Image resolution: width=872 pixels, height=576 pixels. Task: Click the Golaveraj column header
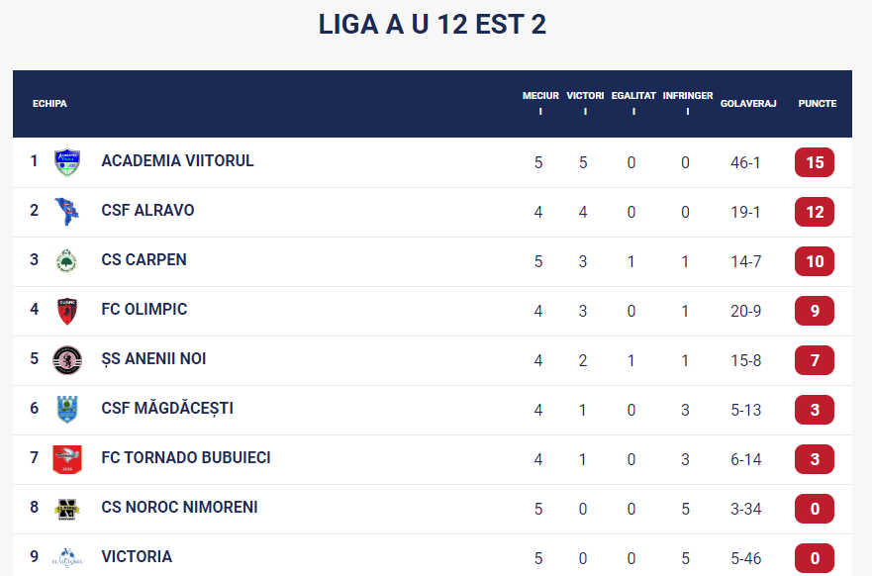747,103
